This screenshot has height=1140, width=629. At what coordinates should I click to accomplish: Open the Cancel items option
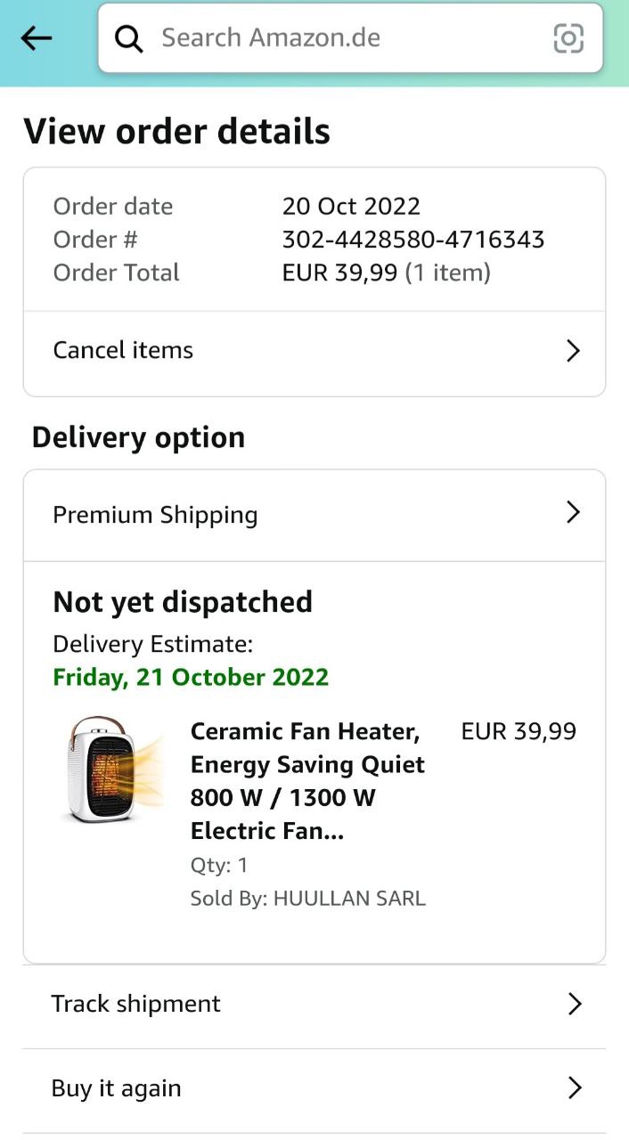[123, 350]
